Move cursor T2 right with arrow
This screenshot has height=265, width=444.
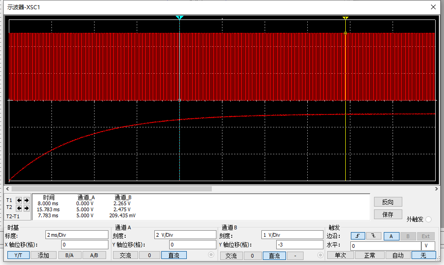(26, 208)
